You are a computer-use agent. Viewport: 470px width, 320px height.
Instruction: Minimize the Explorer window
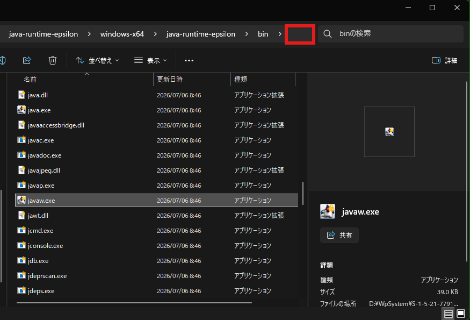click(x=408, y=8)
